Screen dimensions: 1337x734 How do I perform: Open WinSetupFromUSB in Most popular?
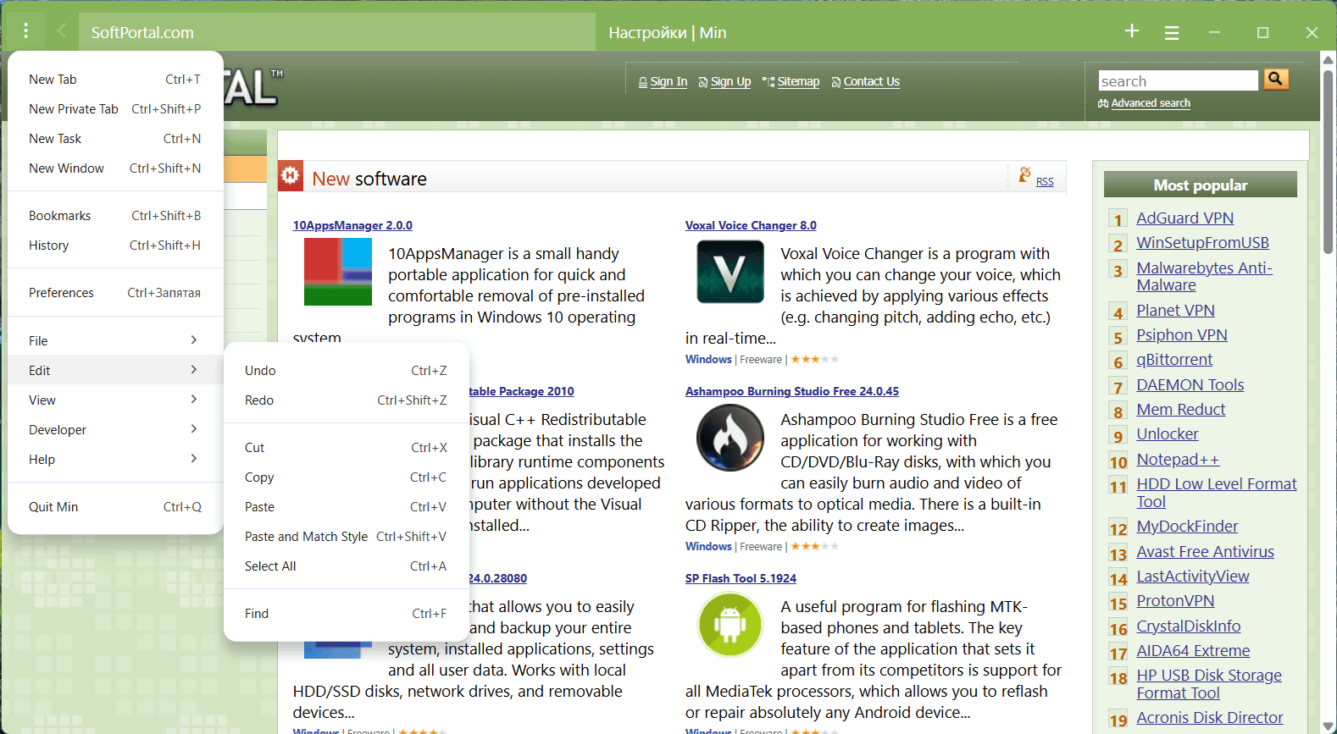click(x=1202, y=243)
